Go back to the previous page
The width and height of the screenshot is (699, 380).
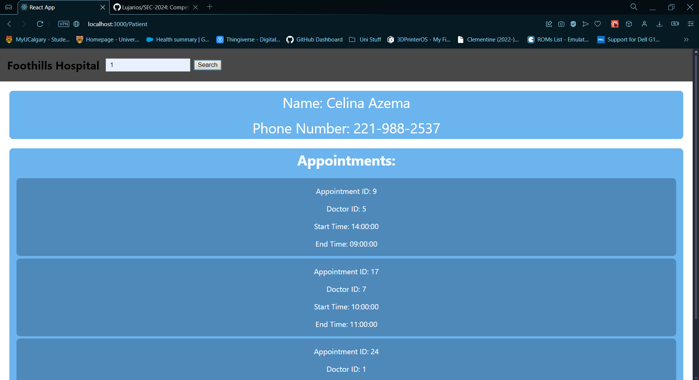(x=10, y=24)
